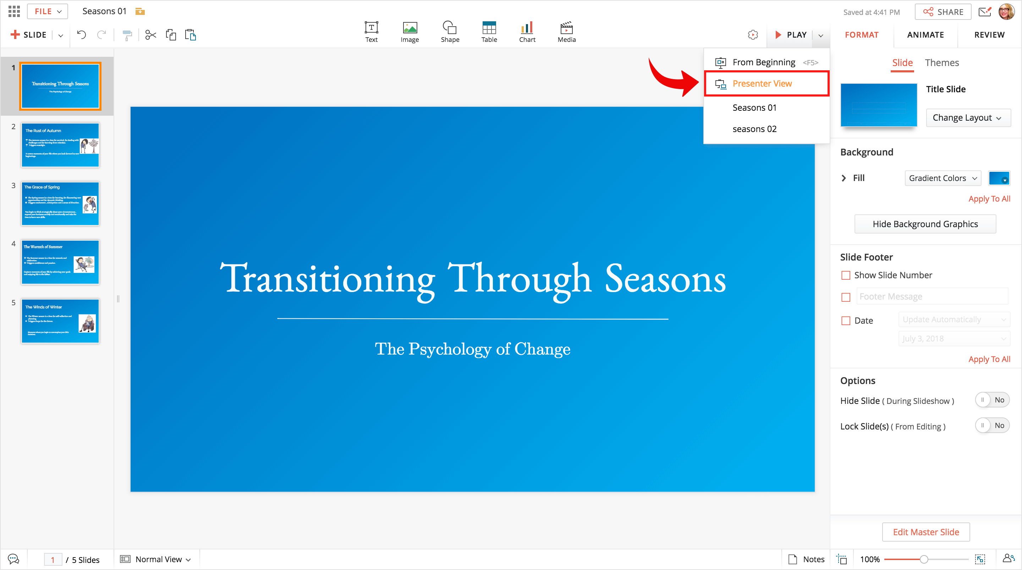1022x570 pixels.
Task: Select Presenter View menu option
Action: pos(762,83)
